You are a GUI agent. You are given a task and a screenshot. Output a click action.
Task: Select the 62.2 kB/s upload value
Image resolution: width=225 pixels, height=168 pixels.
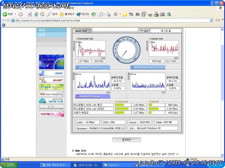pyautogui.click(x=171, y=61)
